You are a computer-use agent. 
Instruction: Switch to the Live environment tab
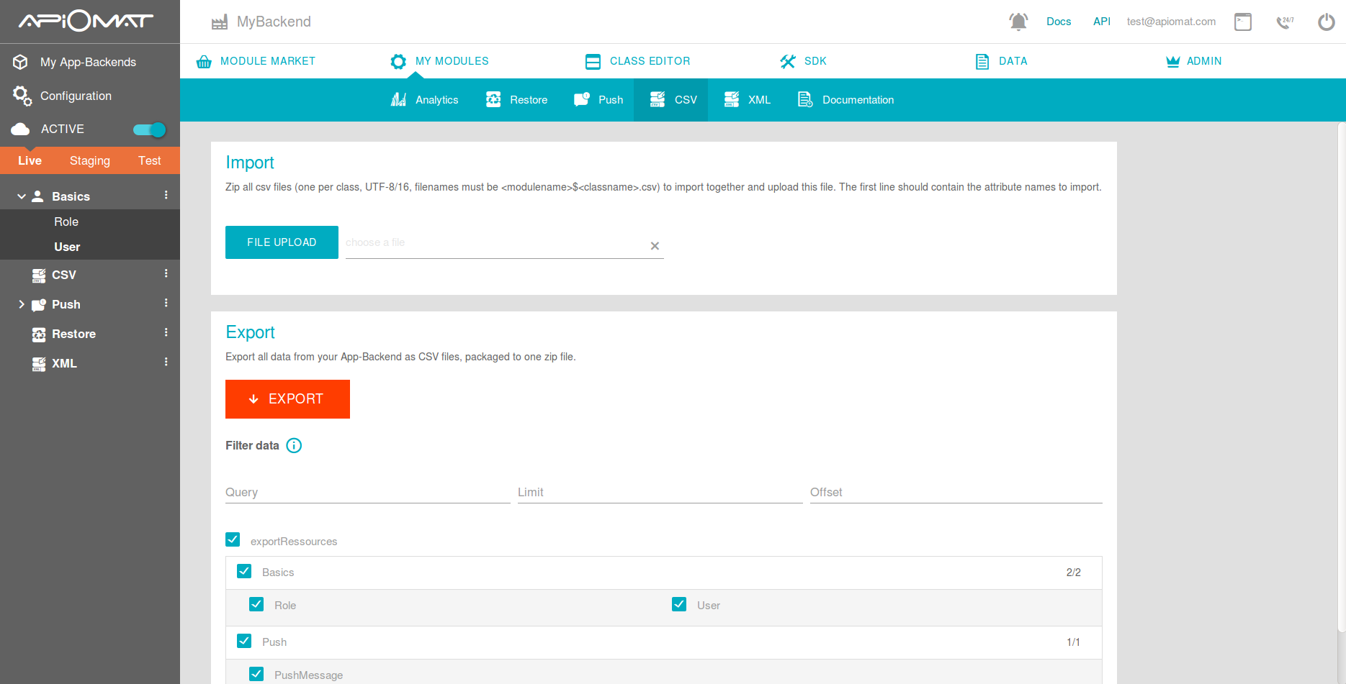pyautogui.click(x=30, y=160)
